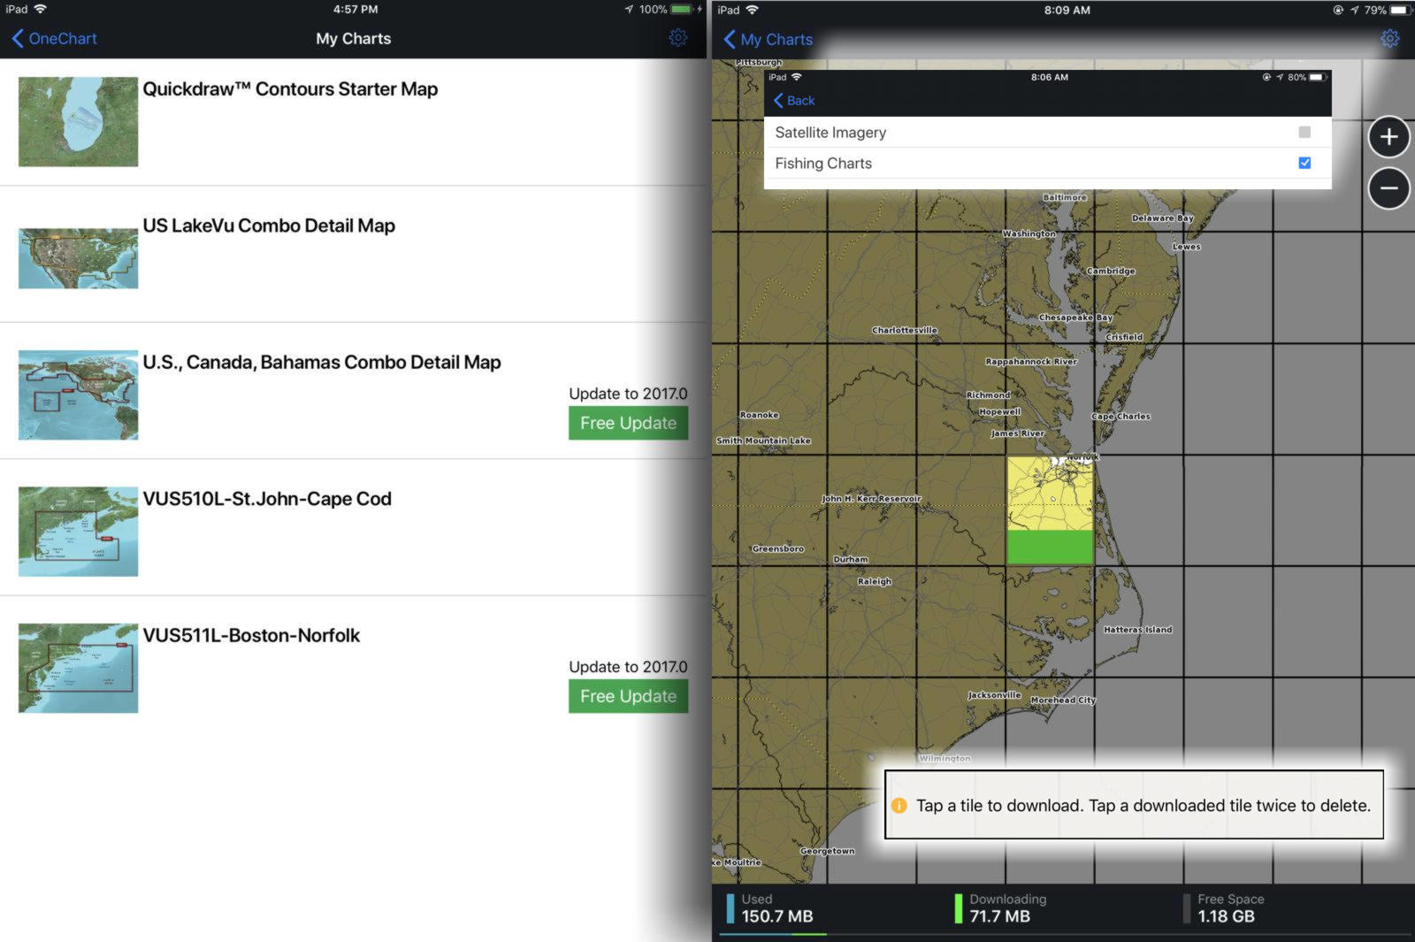Open VUS510L-St.John-Cape Cod thumbnail
Screen dimensions: 1415x942
(x=78, y=532)
